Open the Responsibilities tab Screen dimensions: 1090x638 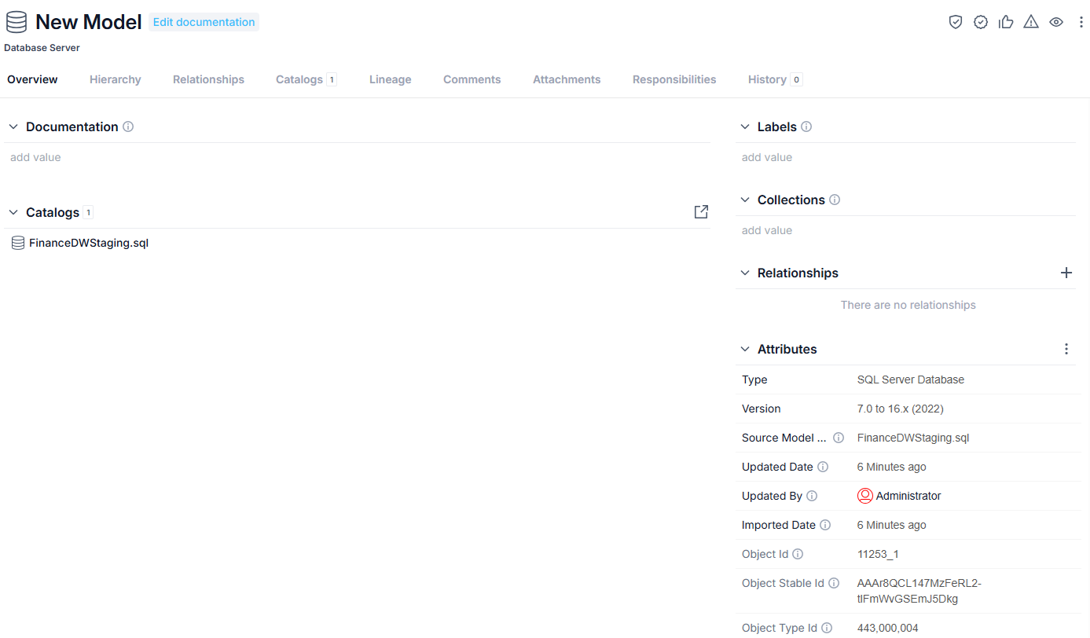674,79
